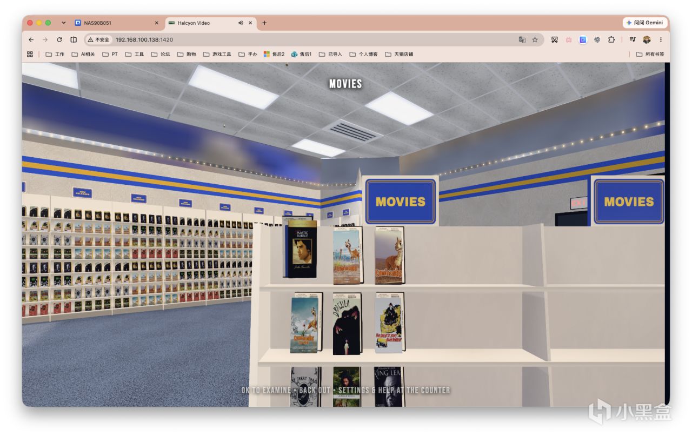Examine the Plastic Bubble tape

point(302,250)
